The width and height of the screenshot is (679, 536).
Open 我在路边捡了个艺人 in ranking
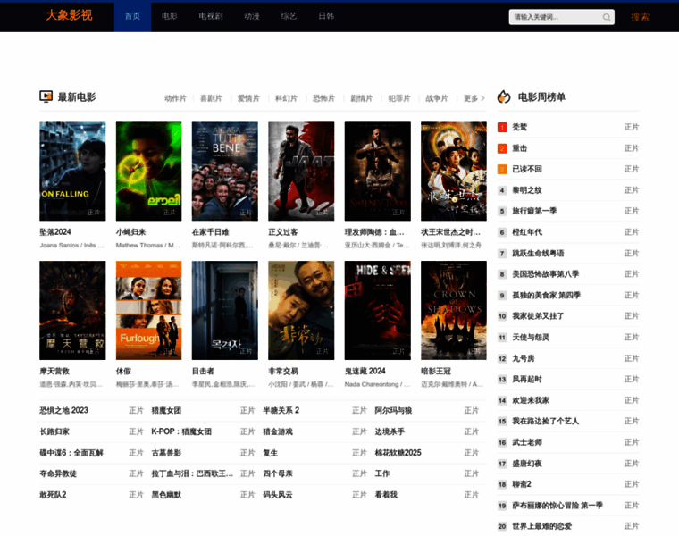click(546, 422)
